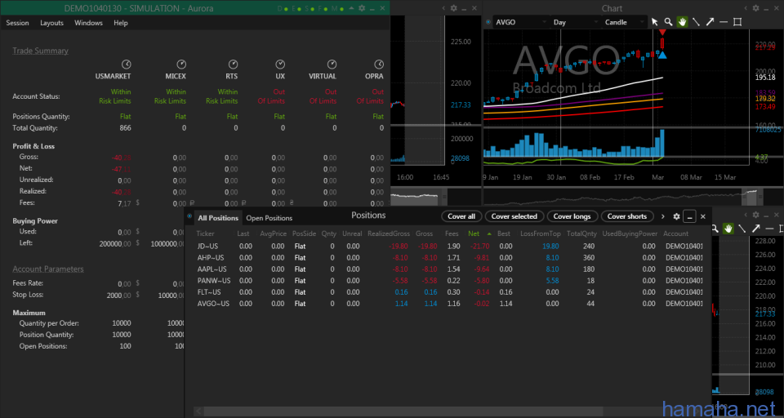Click the gauge icon above RTS
This screenshot has height=418, width=784.
(233, 64)
